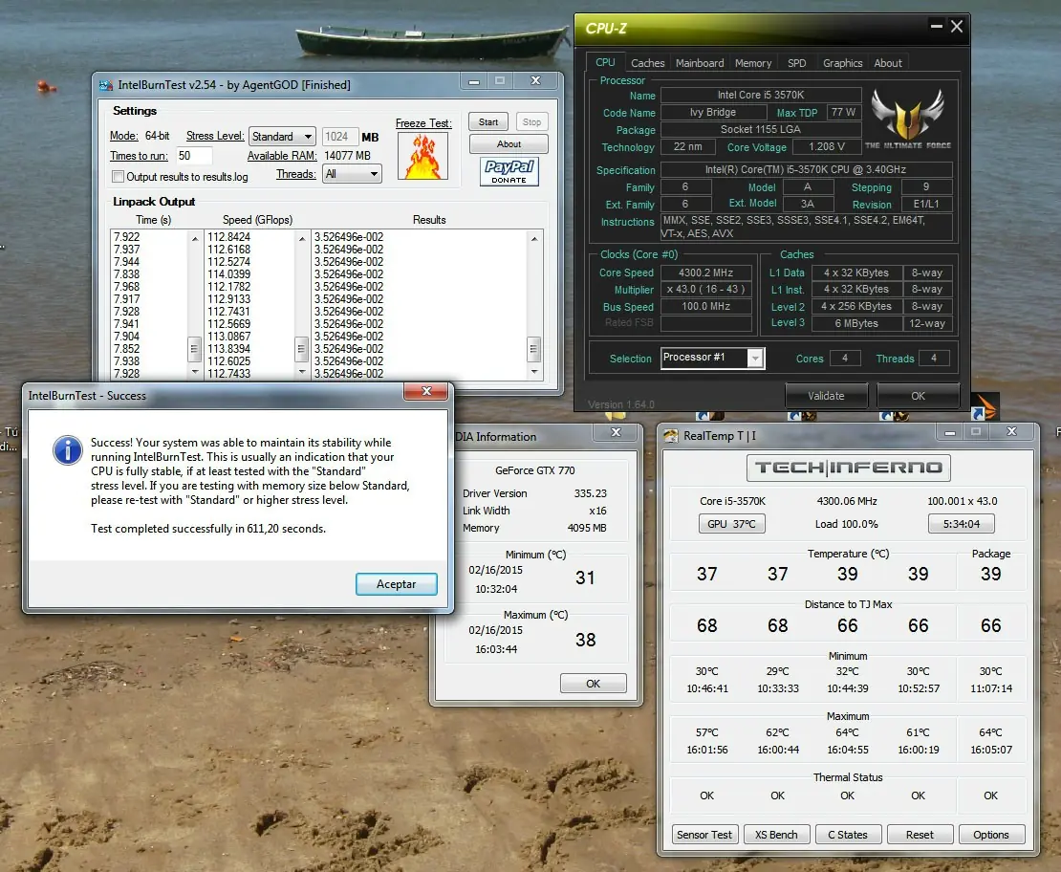The image size is (1061, 872).
Task: Click the Start button in IntelBurnTest
Action: [x=488, y=121]
